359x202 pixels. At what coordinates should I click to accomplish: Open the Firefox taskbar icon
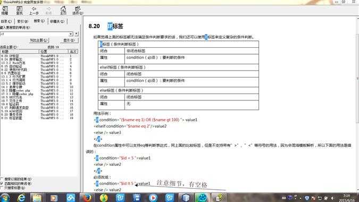pyautogui.click(x=87, y=198)
